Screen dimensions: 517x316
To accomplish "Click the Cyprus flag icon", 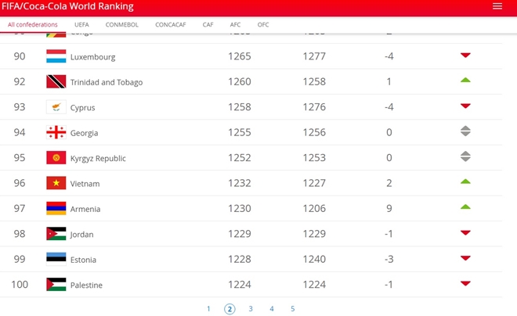I will click(56, 107).
